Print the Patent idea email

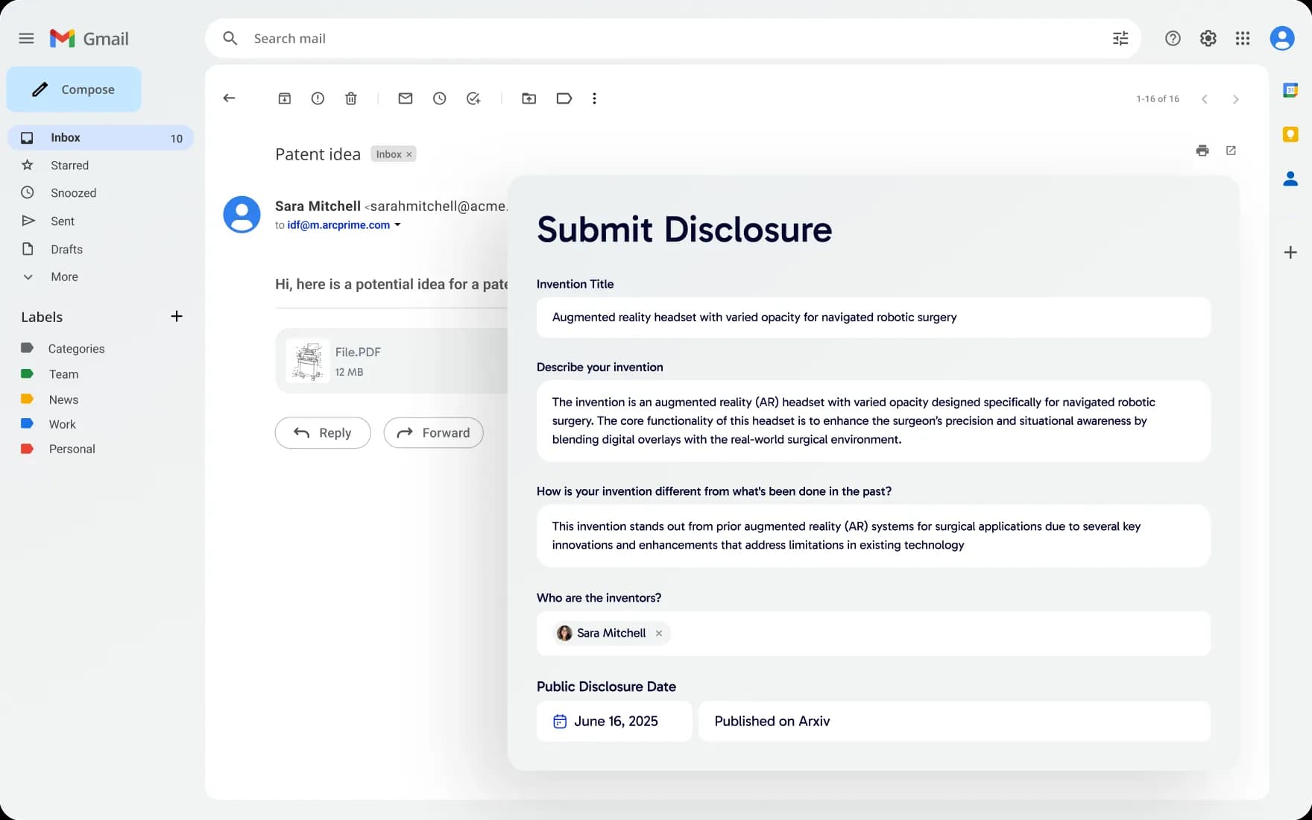[x=1202, y=151]
